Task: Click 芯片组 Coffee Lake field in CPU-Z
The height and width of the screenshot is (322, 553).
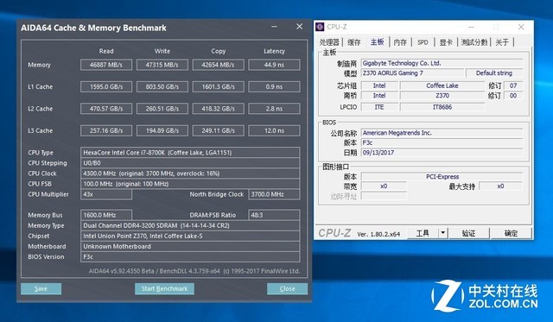Action: tap(442, 85)
